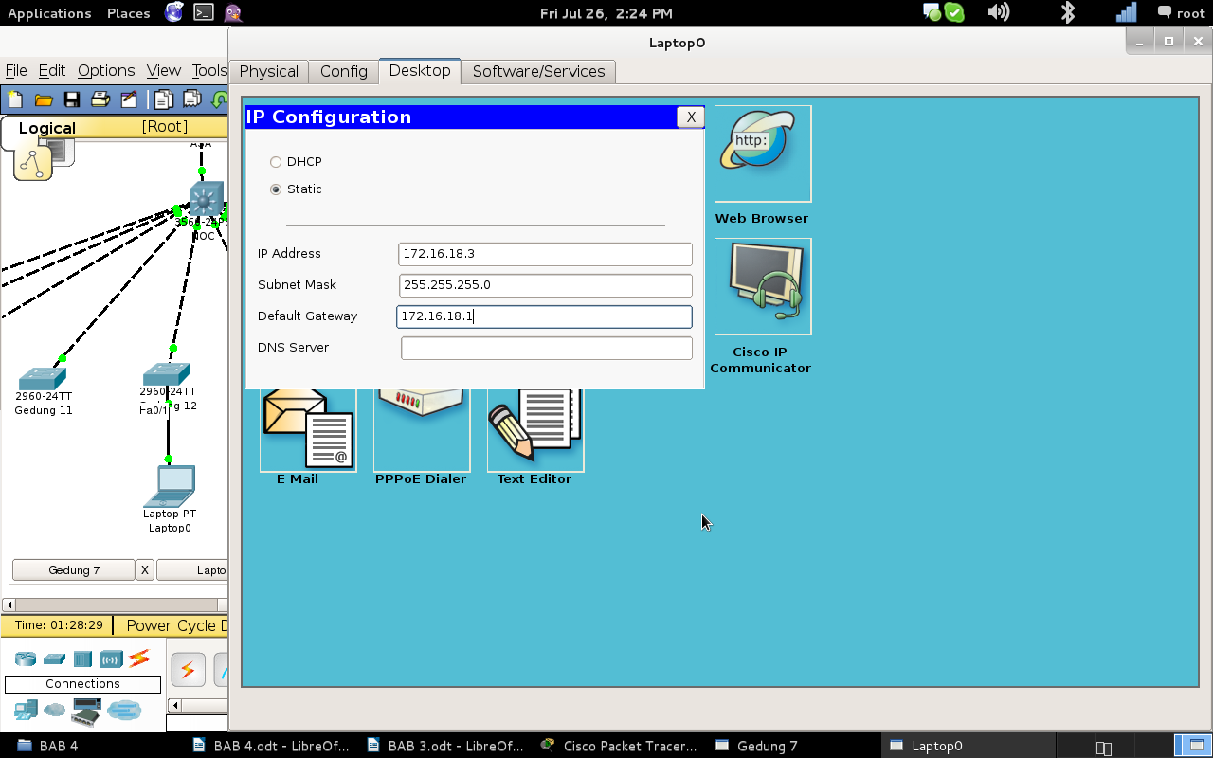Open the E Mail application
Image resolution: width=1213 pixels, height=758 pixels.
pos(308,431)
